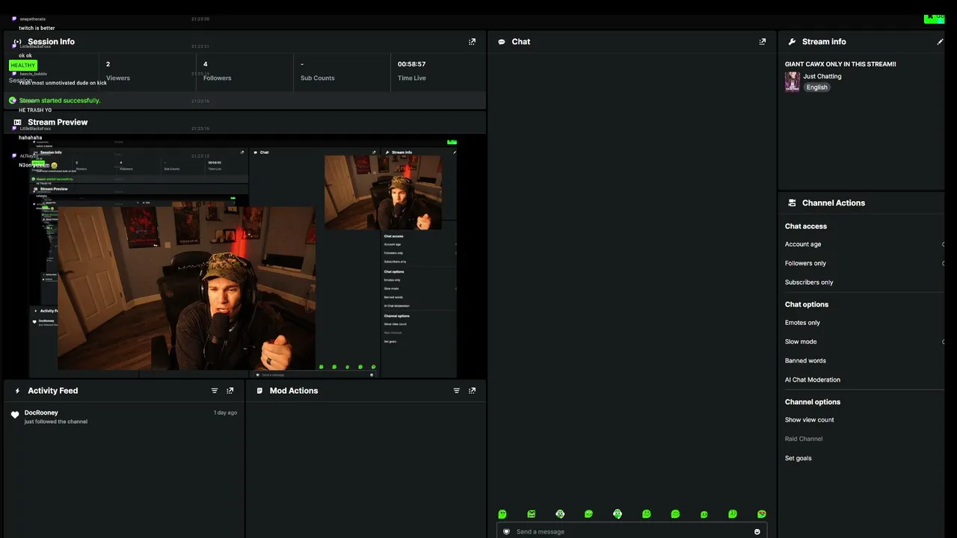Click Show view count option

[810, 420]
